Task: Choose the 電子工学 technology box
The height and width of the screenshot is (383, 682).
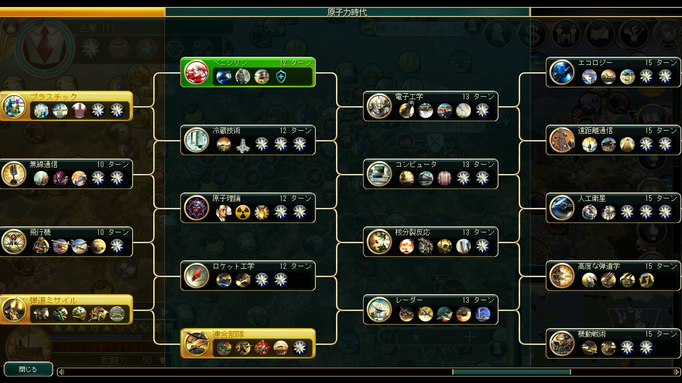Action: pyautogui.click(x=430, y=106)
